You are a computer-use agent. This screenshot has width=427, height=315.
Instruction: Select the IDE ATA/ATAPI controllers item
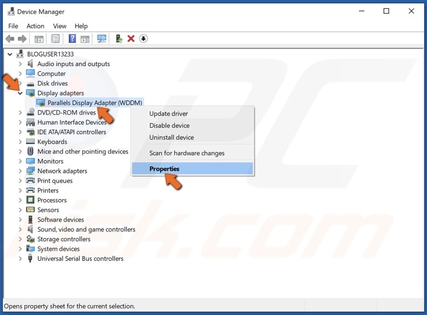coord(72,132)
